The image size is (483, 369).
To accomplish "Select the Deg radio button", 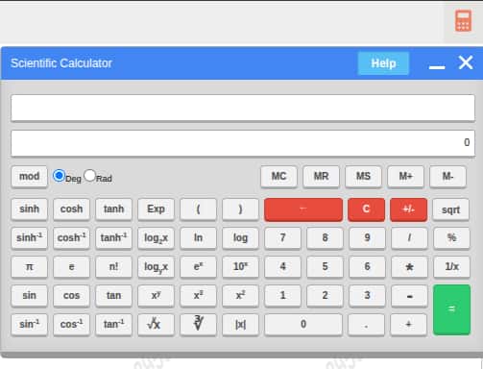I will 59,176.
